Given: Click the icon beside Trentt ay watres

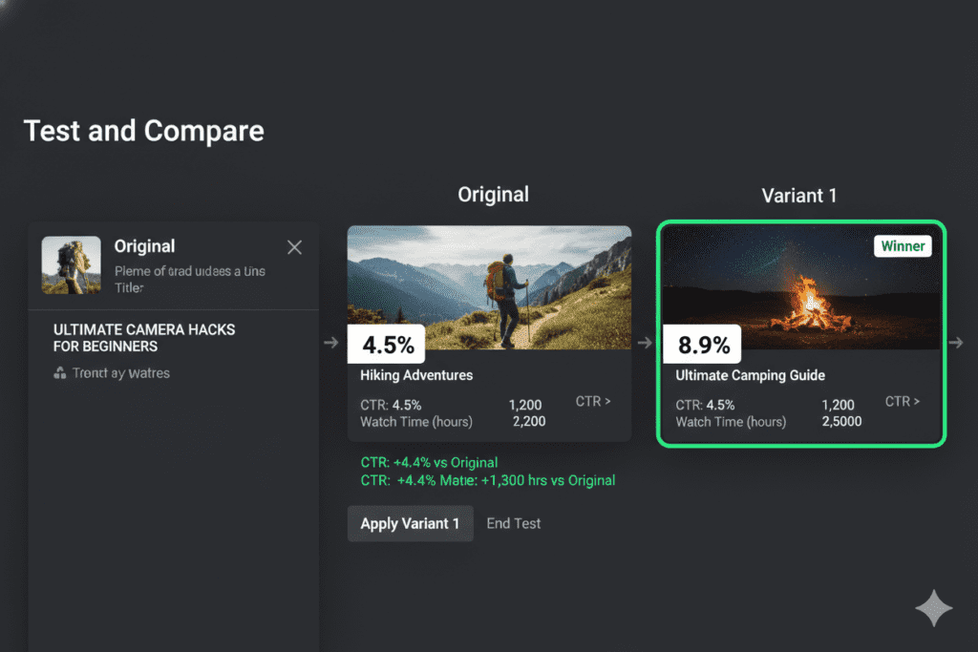Looking at the screenshot, I should coord(60,373).
